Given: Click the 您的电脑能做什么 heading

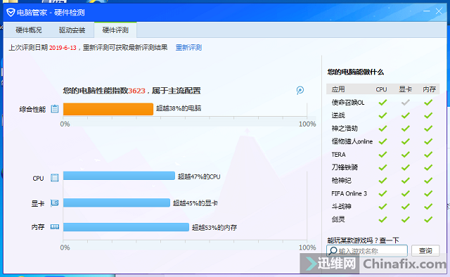Looking at the screenshot, I should 355,72.
